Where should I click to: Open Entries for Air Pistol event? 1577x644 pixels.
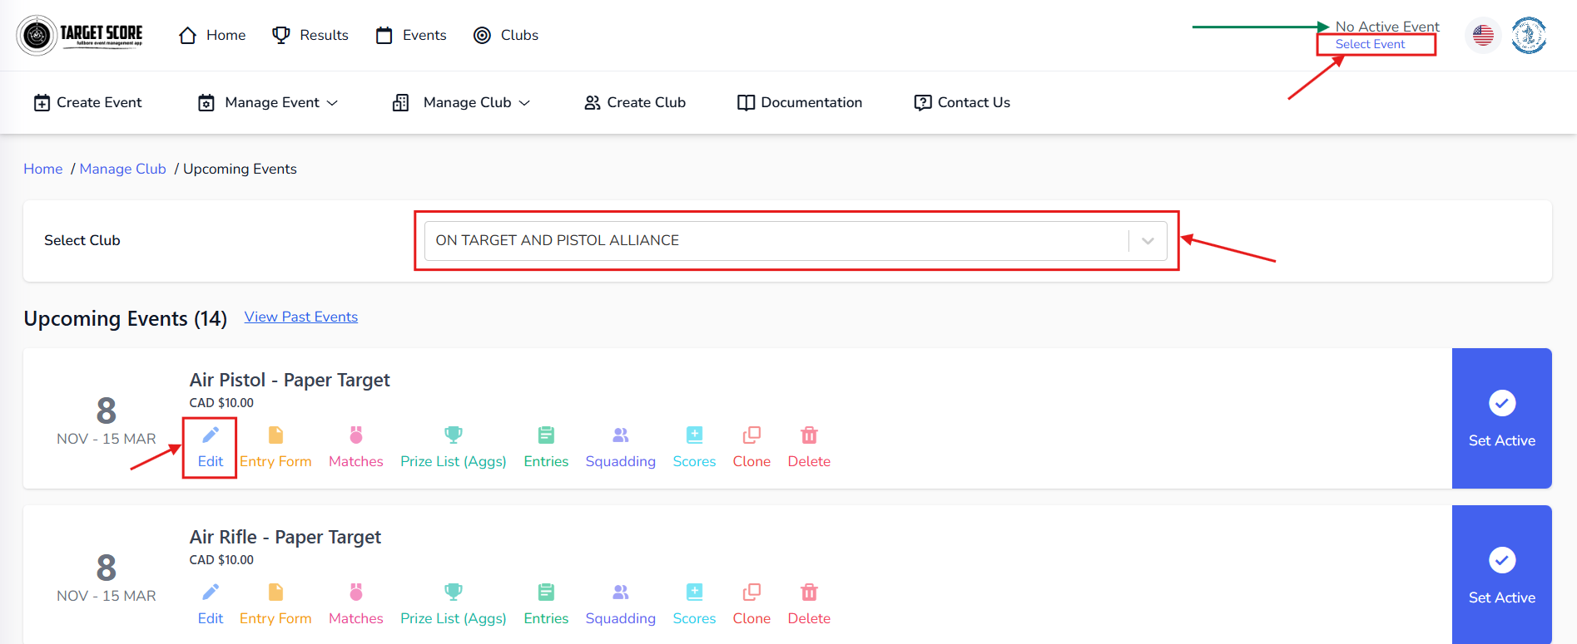coord(546,447)
